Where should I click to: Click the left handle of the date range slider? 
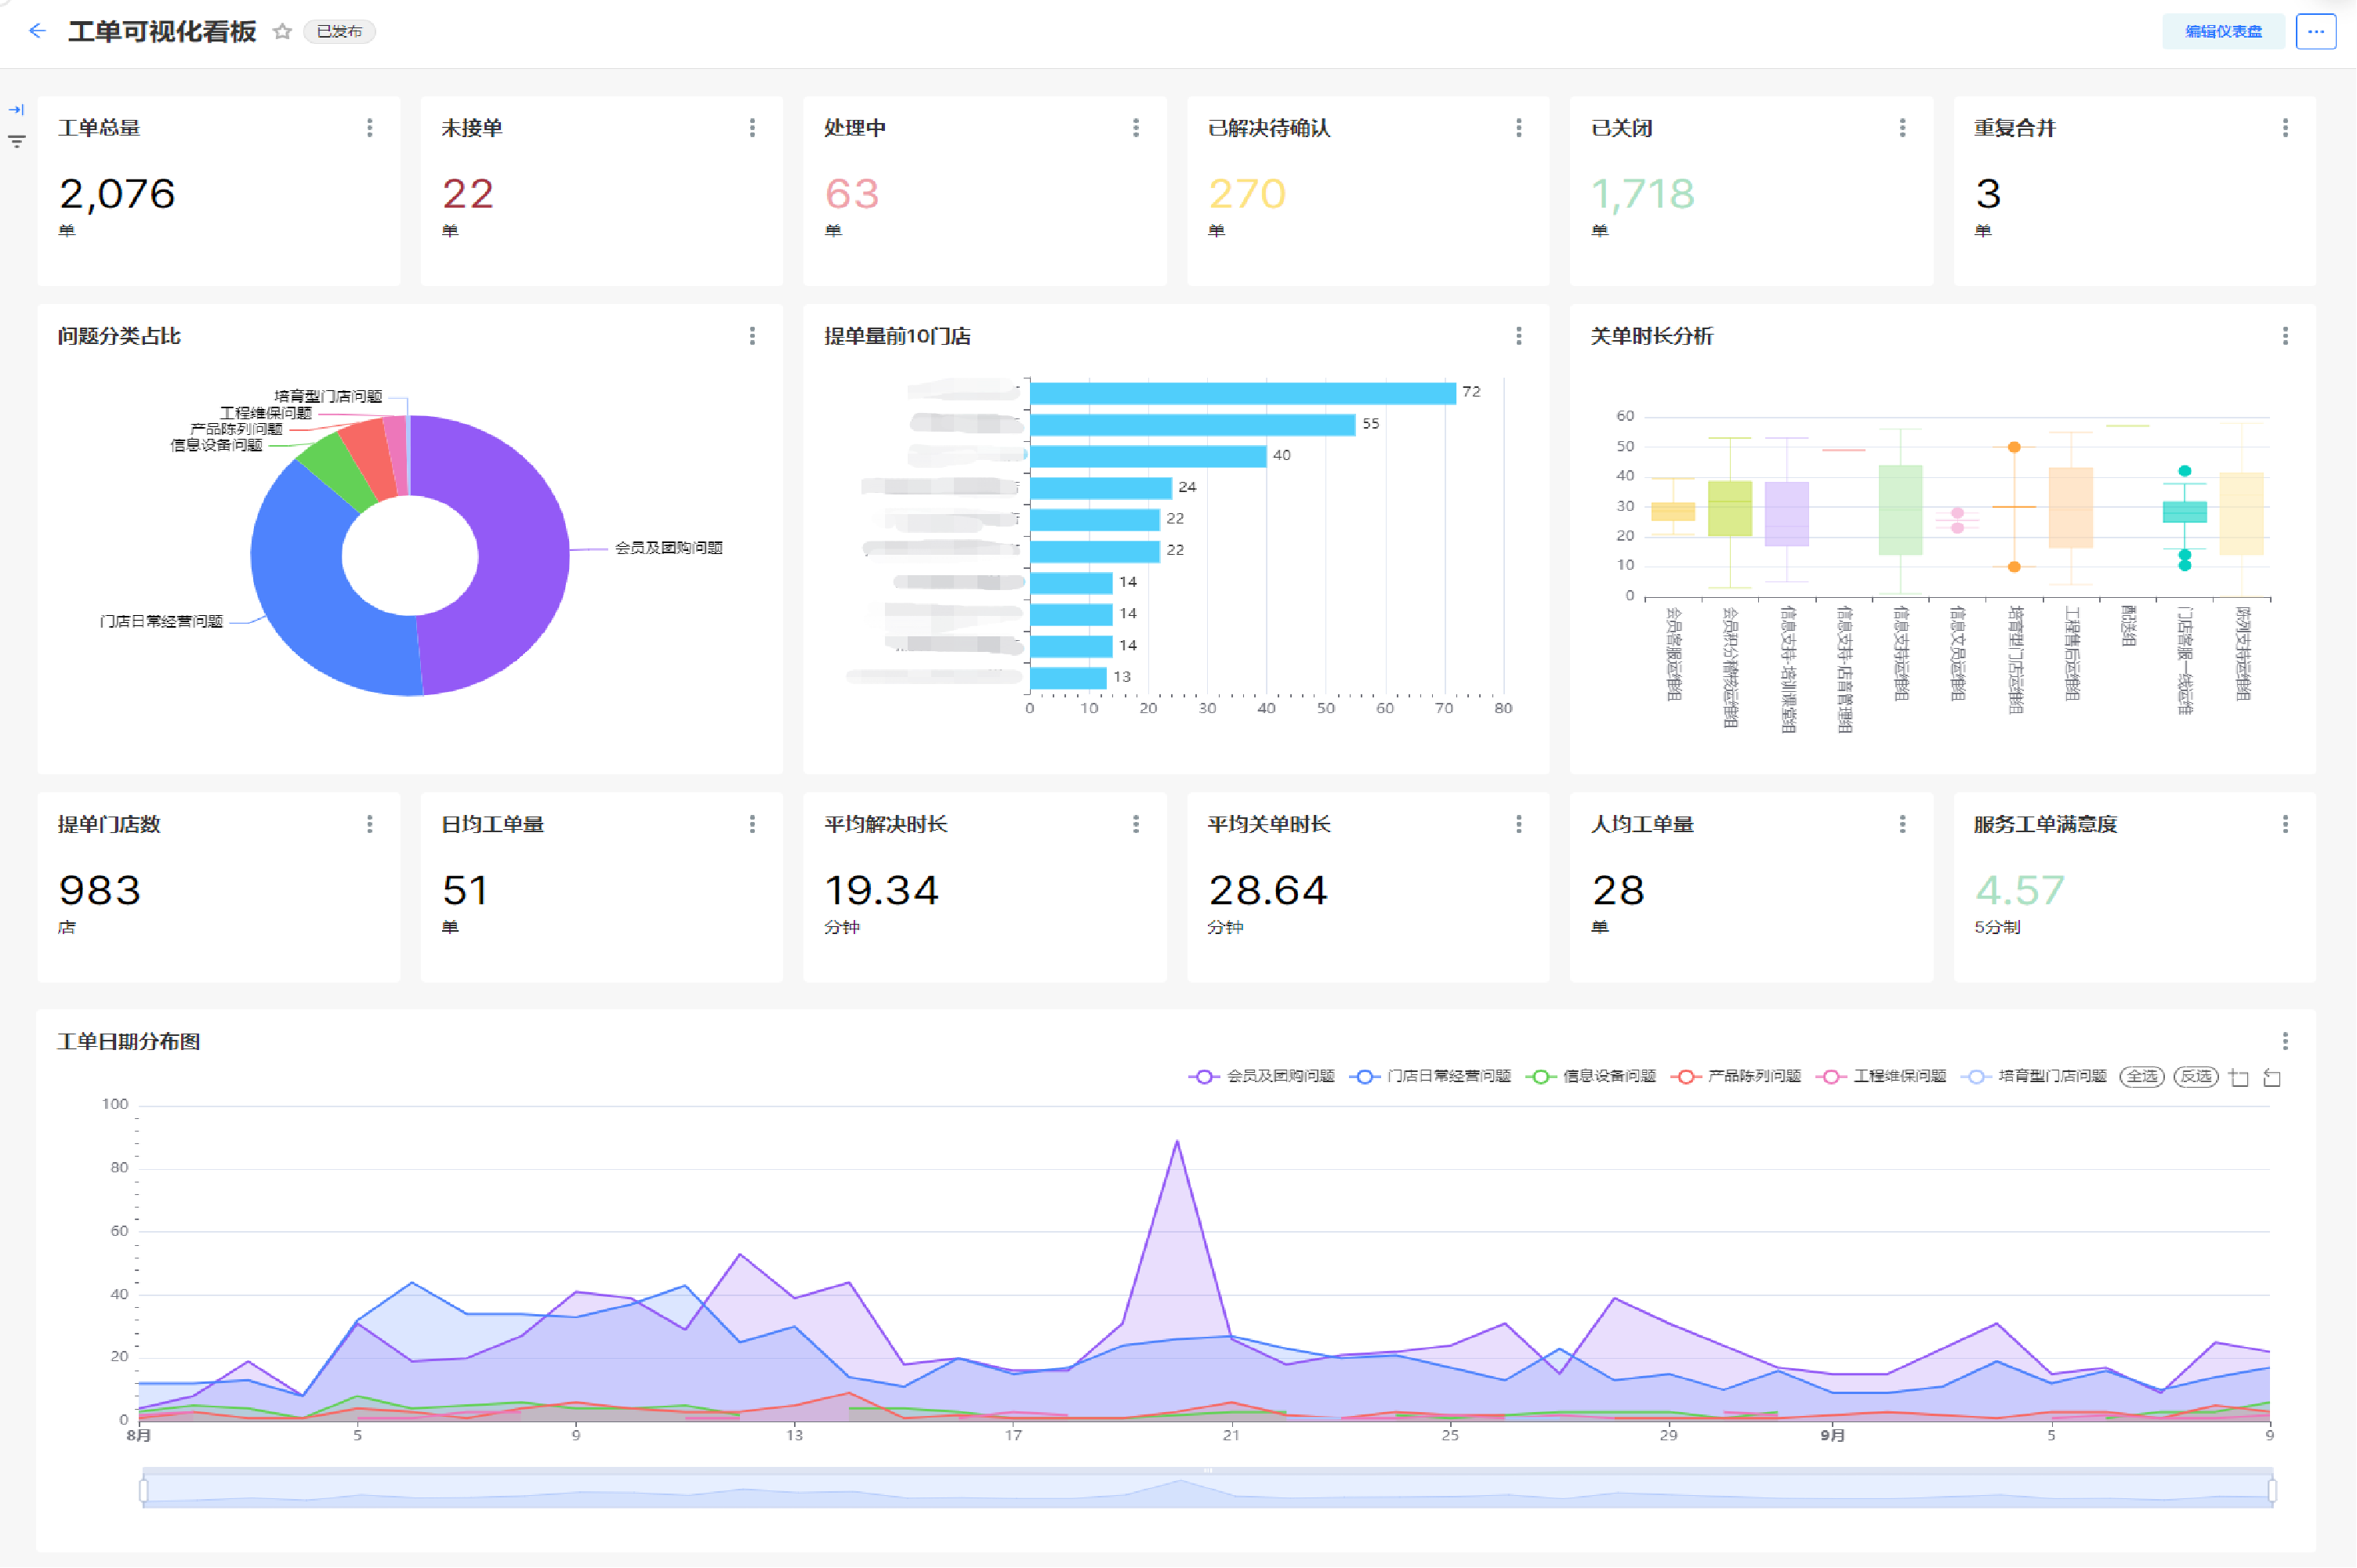[144, 1491]
